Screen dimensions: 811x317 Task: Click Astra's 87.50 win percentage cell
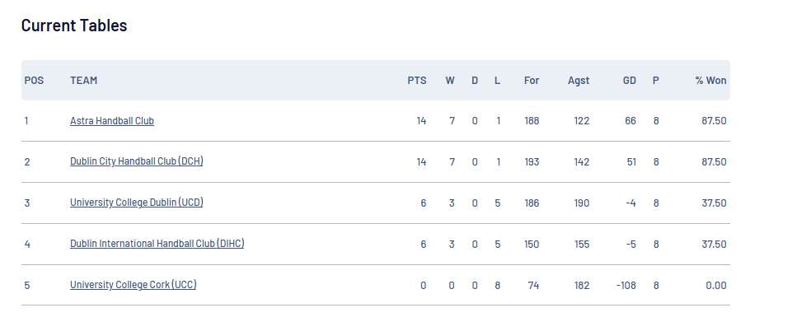[714, 121]
